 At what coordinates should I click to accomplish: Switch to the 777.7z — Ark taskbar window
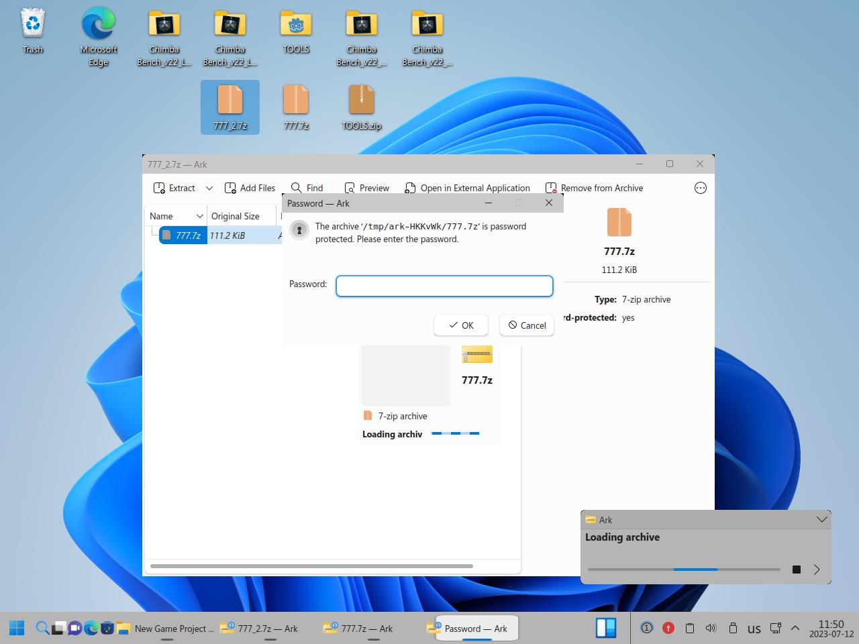pyautogui.click(x=358, y=629)
